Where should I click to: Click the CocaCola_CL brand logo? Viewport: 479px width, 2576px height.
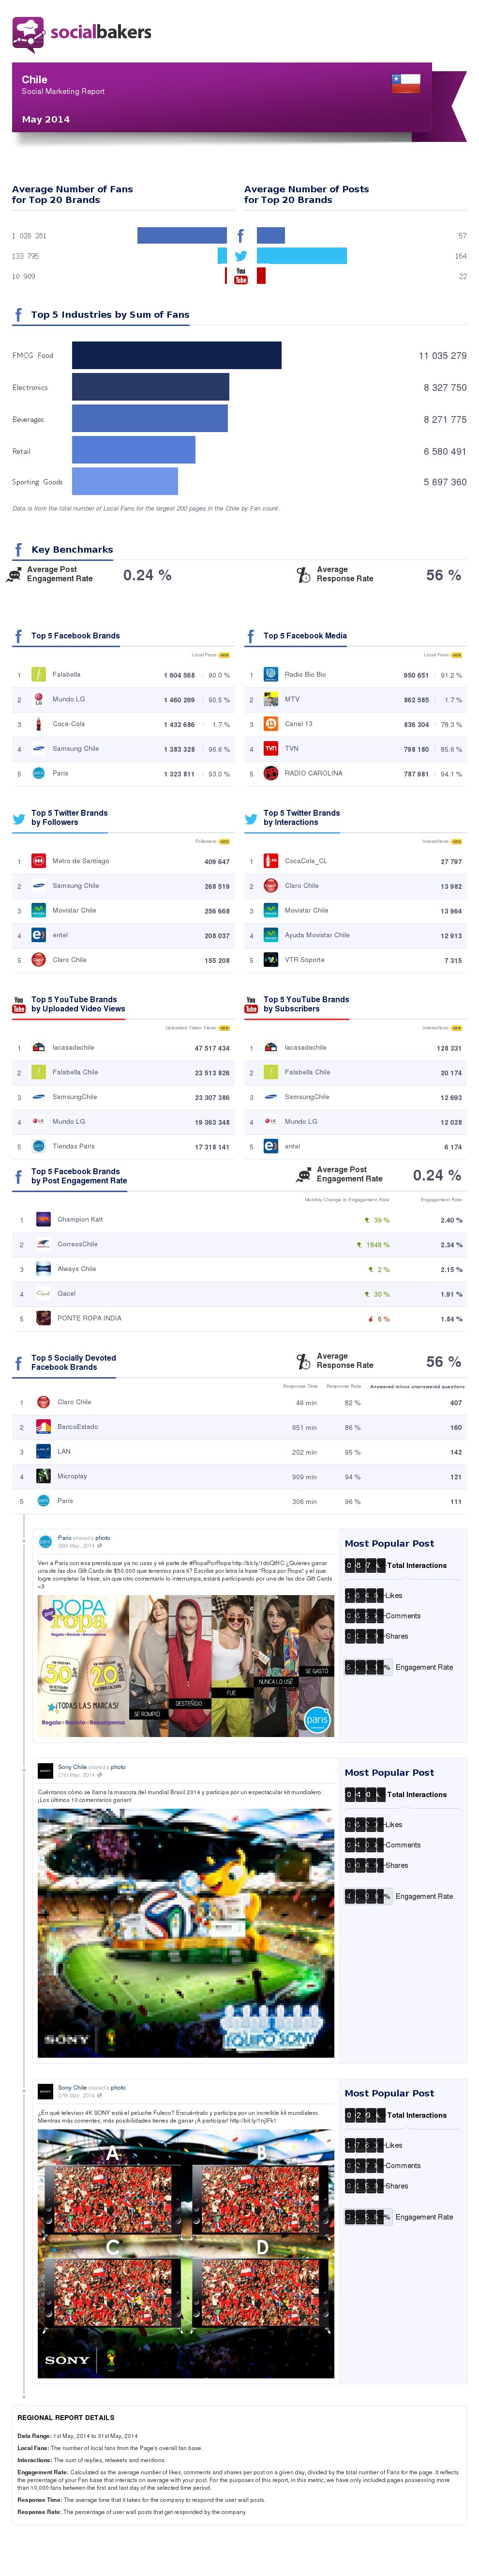[270, 861]
